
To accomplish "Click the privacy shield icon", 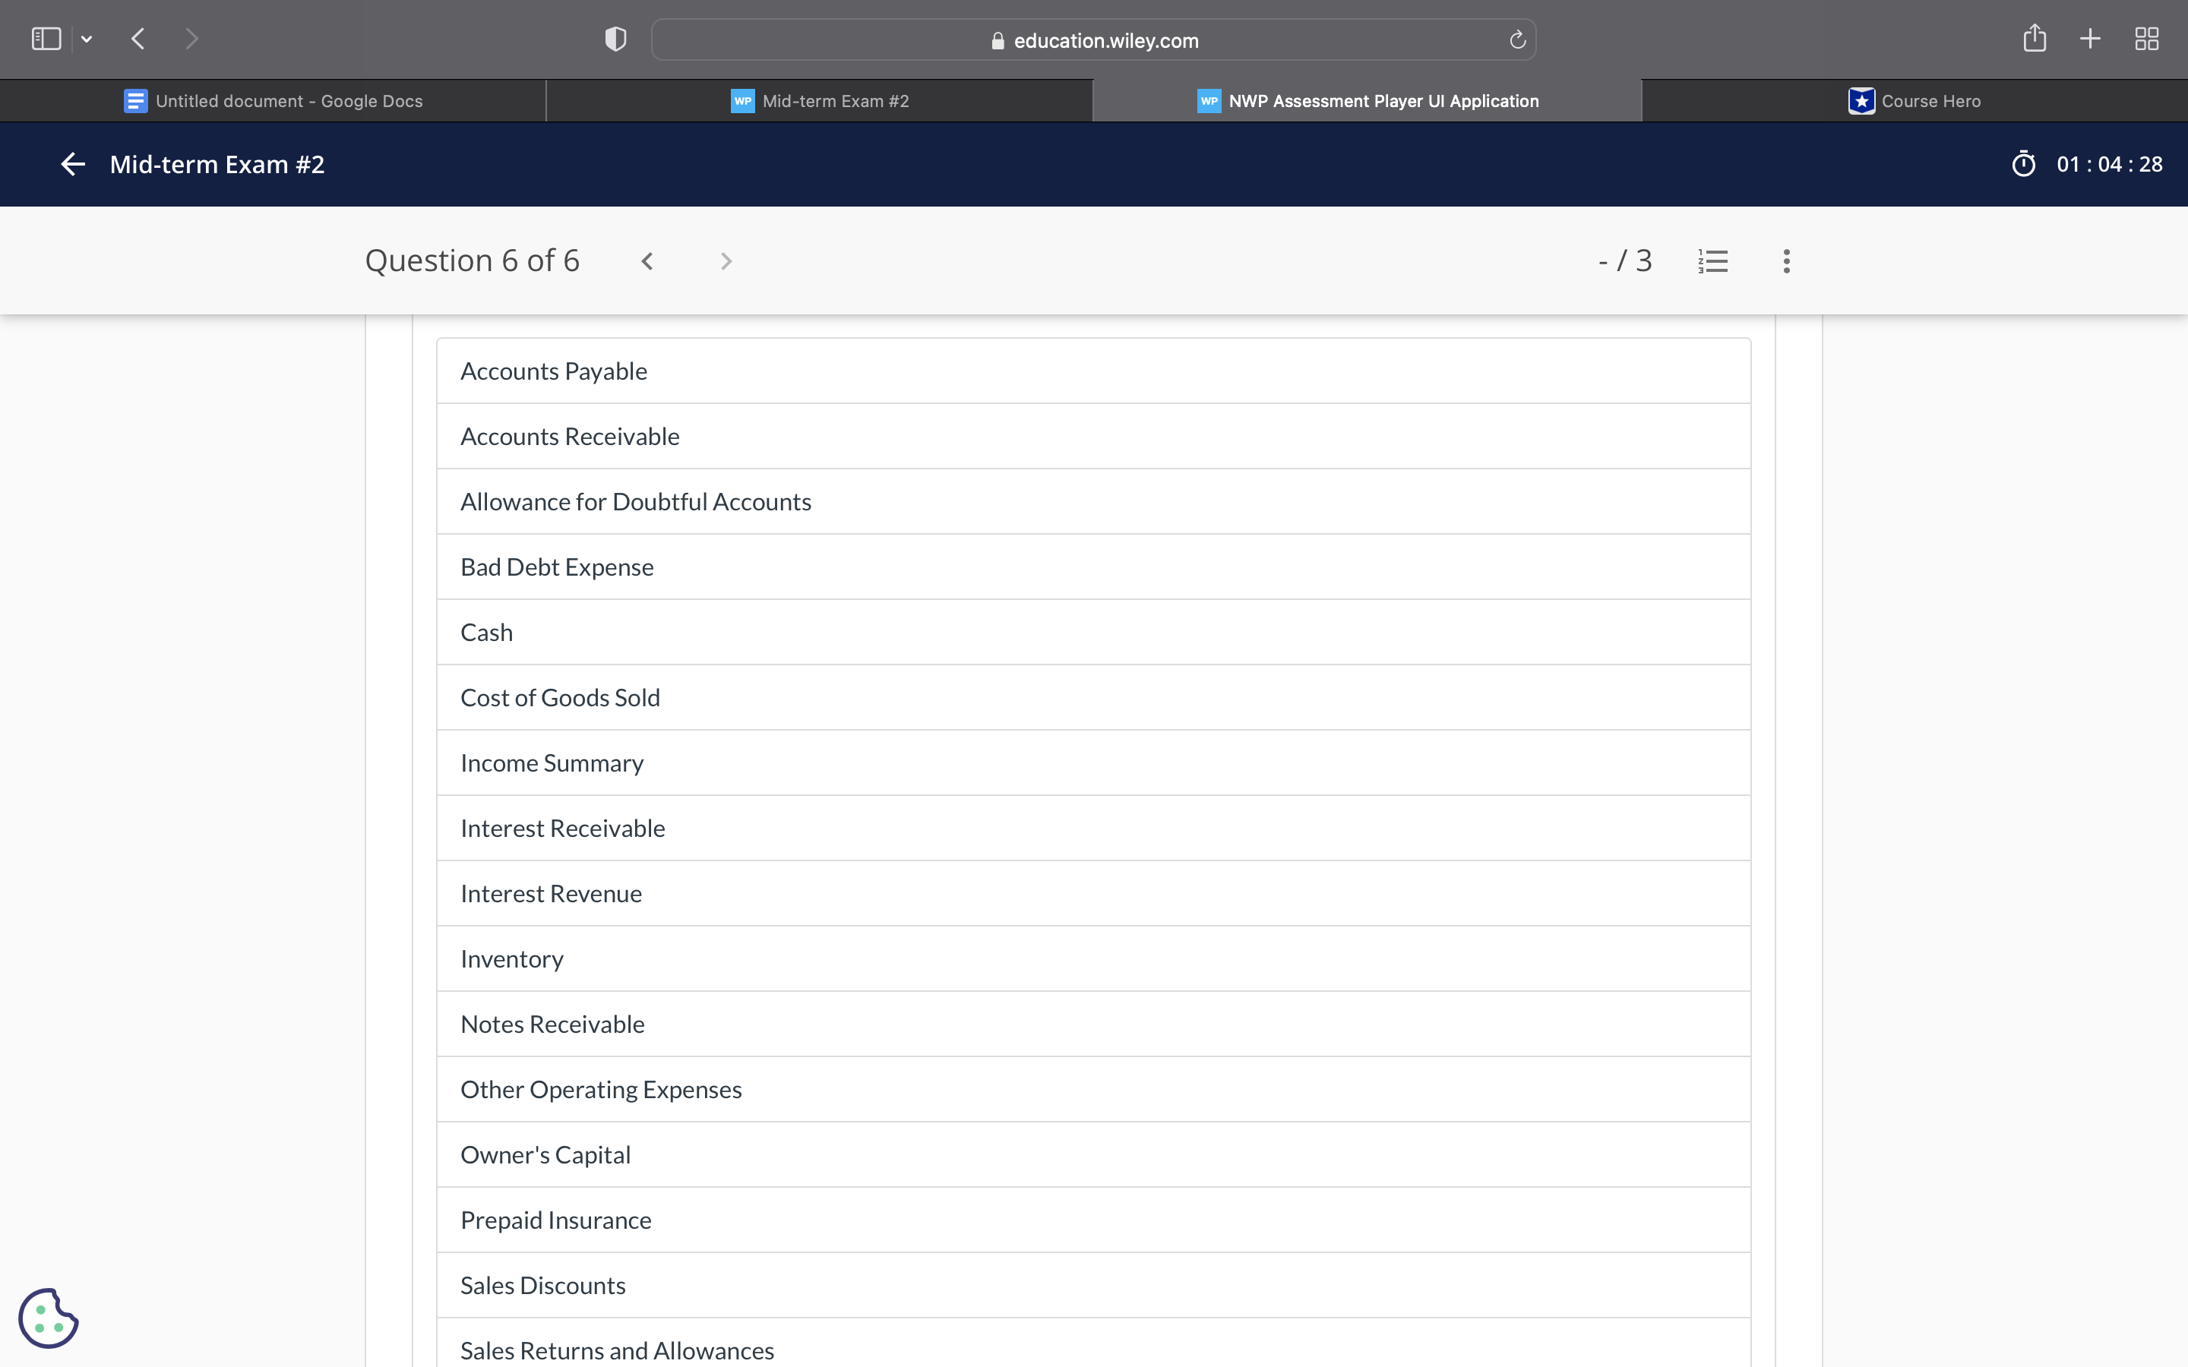I will (615, 39).
